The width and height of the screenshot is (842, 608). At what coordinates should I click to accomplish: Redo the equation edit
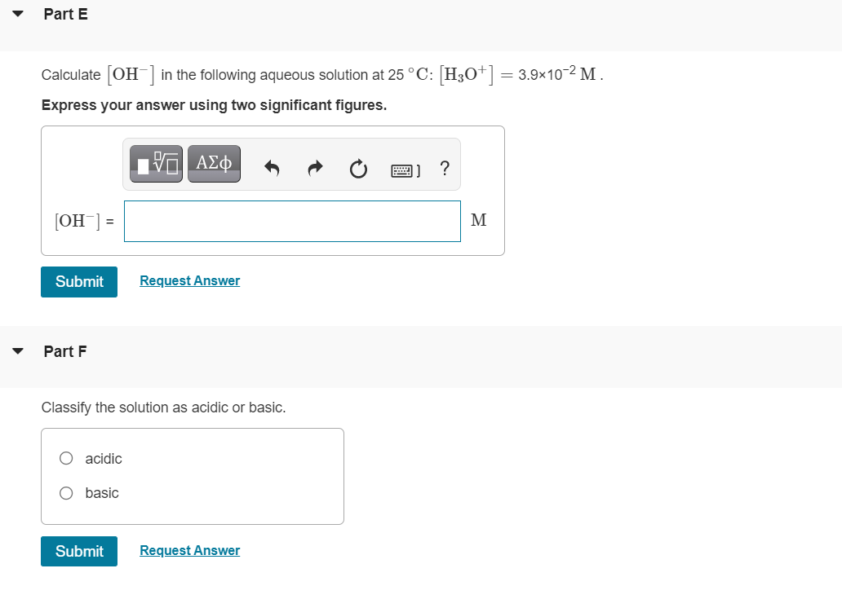click(x=315, y=168)
